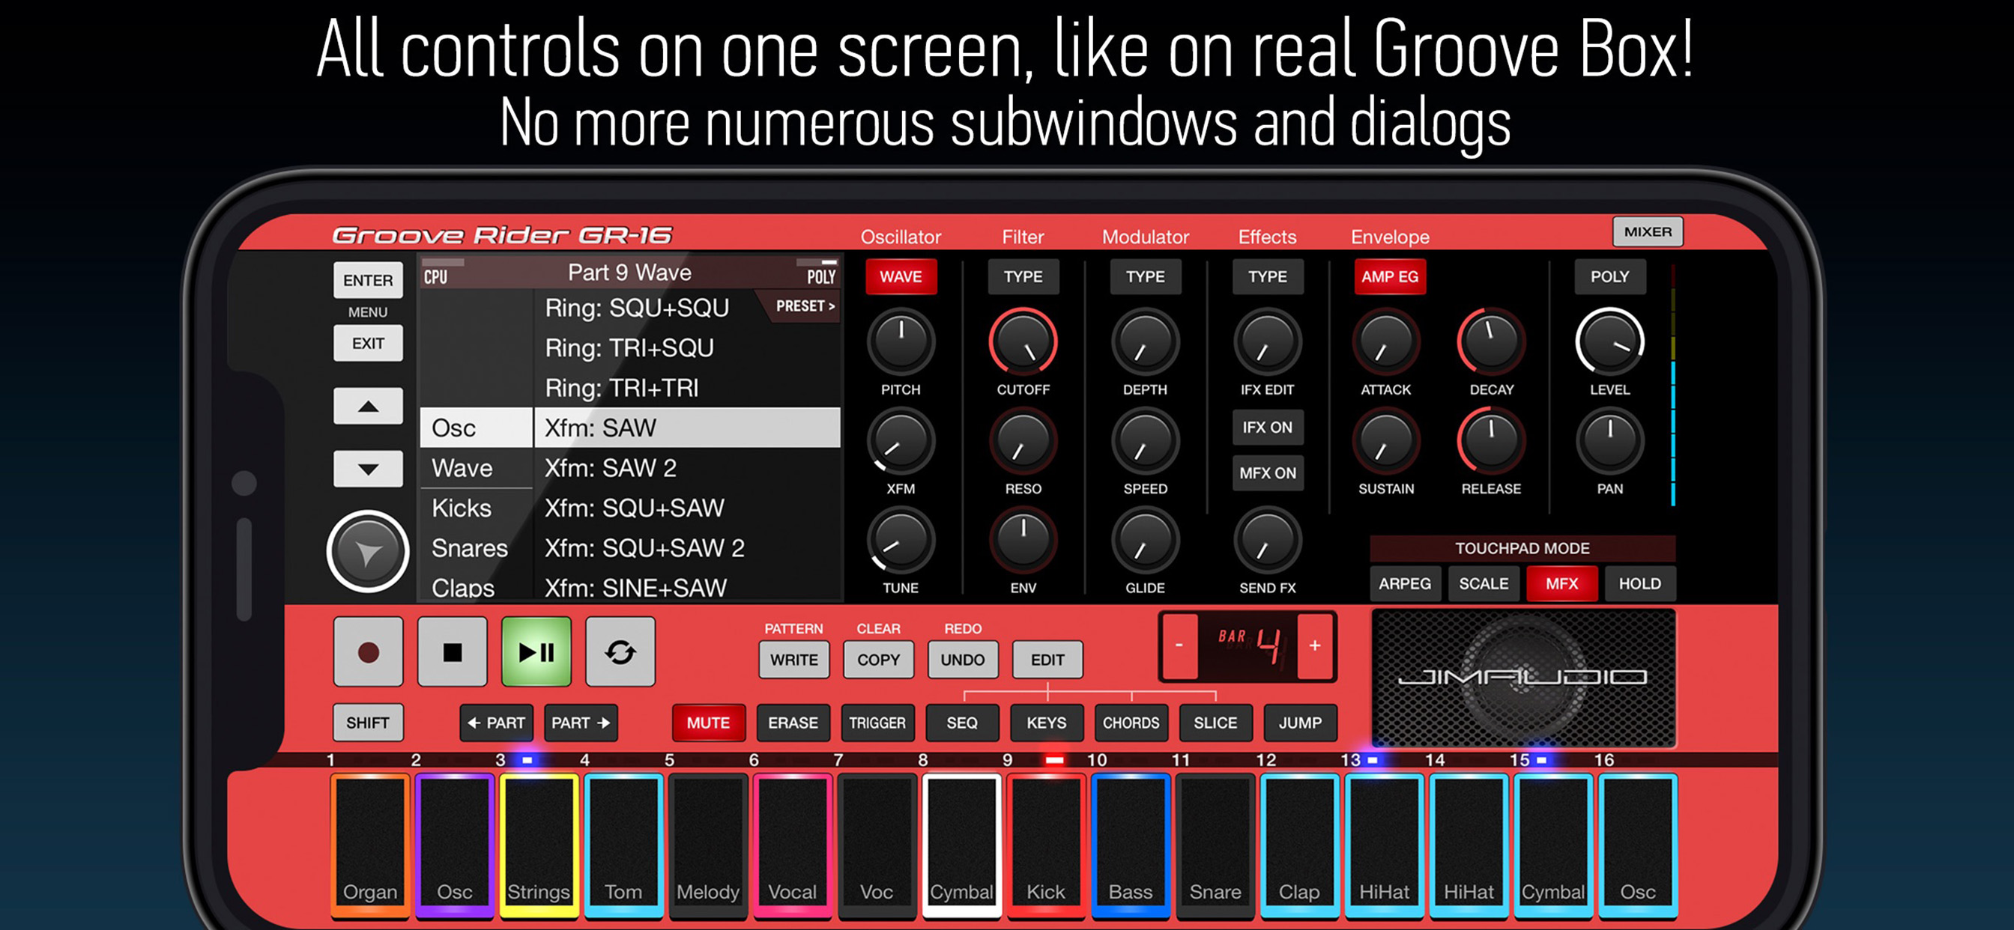2014x930 pixels.
Task: Open the Effects TYPE selector
Action: pyautogui.click(x=1267, y=276)
